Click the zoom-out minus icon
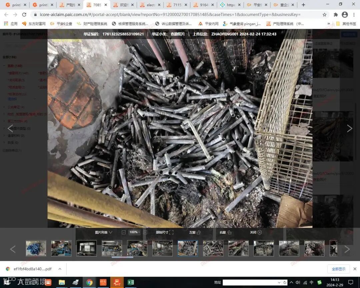Image resolution: width=360 pixels, height=288 pixels. (x=124, y=232)
